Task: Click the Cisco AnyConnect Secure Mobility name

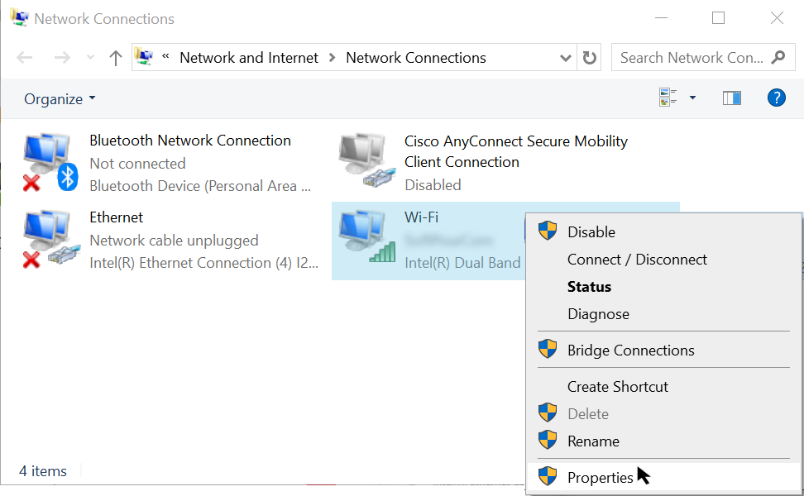Action: (516, 151)
